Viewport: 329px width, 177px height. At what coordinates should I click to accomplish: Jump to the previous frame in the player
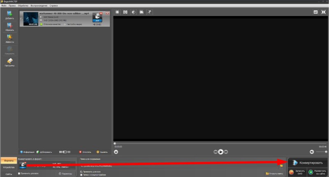coord(215,152)
